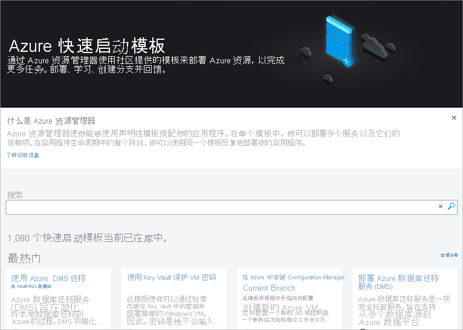
Task: Click the banner subtitle about 社区提供的模板
Action: (x=146, y=65)
